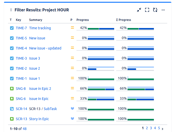Viewport: 172px width, 132px height.
Task: Go to results page 4
Action: click(x=155, y=128)
